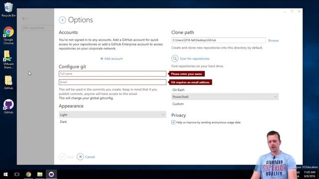This screenshot has width=319, height=179.
Task: Focus the Email input field
Action: pyautogui.click(x=113, y=82)
